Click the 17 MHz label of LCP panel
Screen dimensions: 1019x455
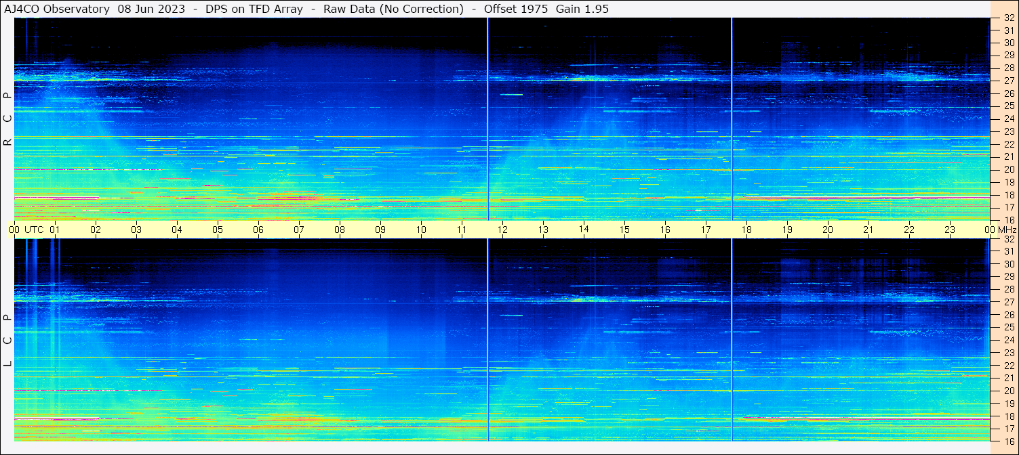point(1009,429)
